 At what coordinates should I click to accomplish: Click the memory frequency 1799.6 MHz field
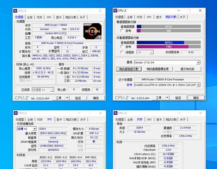click(x=168, y=146)
